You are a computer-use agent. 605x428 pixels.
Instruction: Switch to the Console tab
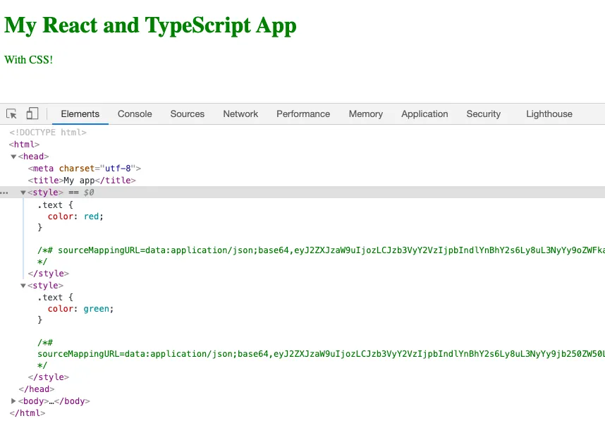[x=135, y=114]
